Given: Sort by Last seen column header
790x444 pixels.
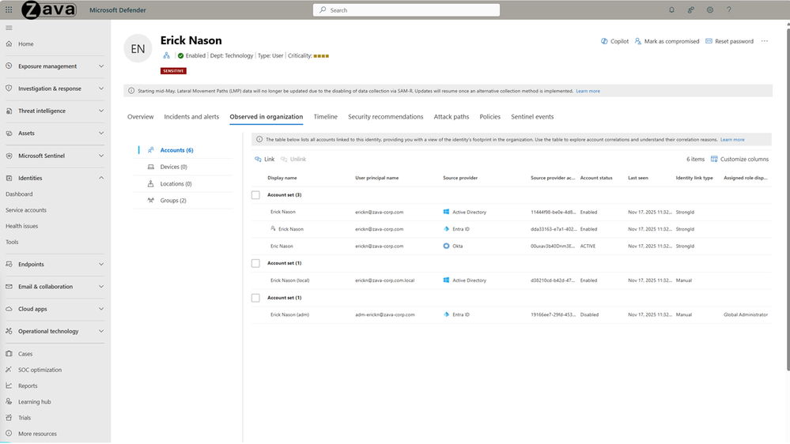Looking at the screenshot, I should point(638,178).
